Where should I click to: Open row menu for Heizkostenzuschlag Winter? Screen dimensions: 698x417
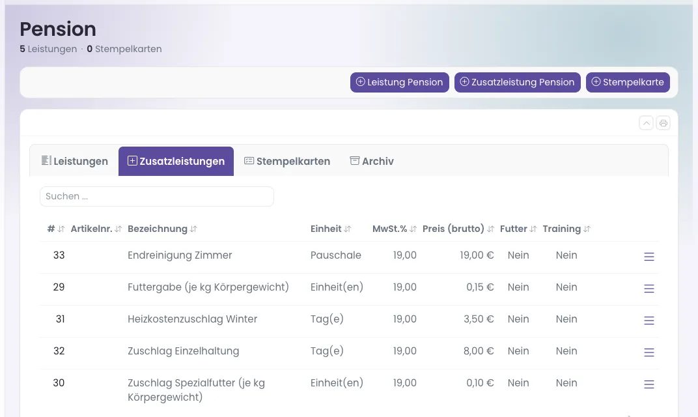(649, 321)
